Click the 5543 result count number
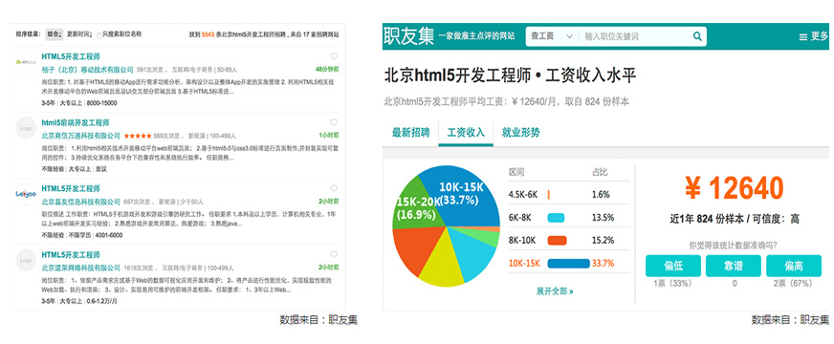This screenshot has width=834, height=344. pyautogui.click(x=208, y=34)
